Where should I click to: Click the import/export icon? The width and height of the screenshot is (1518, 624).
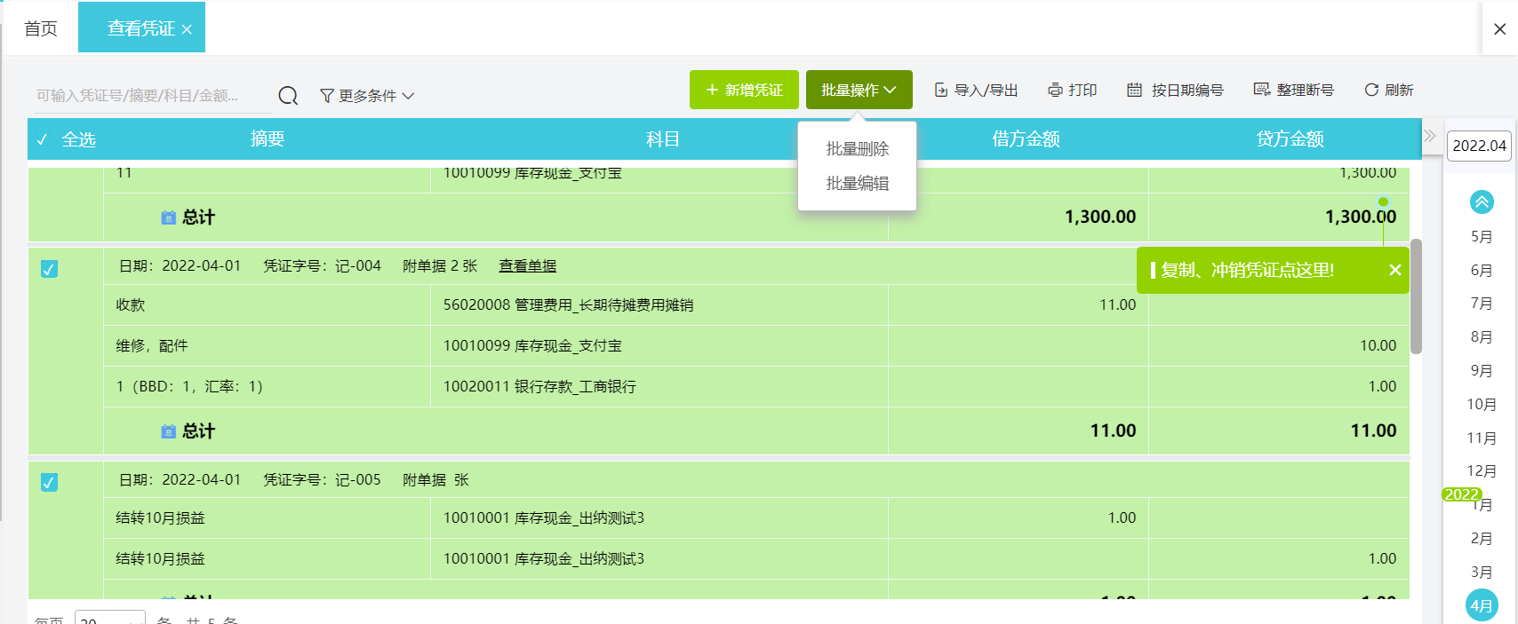click(x=940, y=91)
